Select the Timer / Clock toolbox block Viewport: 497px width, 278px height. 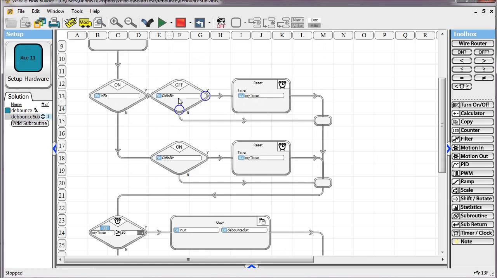[x=473, y=233]
